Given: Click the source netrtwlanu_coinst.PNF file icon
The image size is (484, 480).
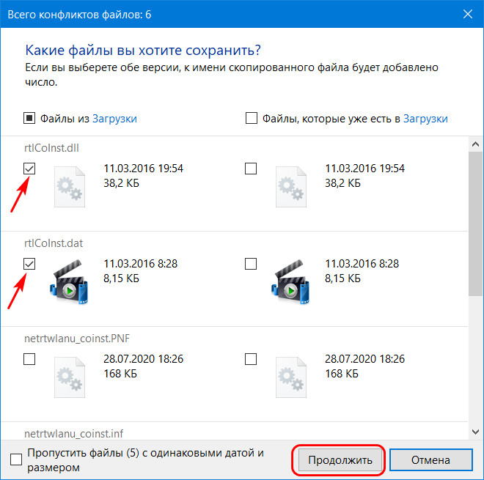Looking at the screenshot, I should coord(70,377).
